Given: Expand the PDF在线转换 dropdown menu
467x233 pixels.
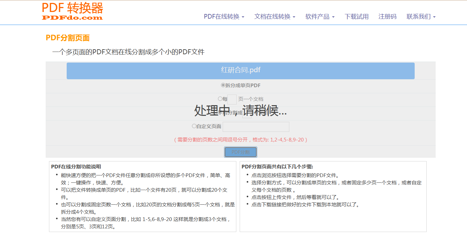Looking at the screenshot, I should pyautogui.click(x=224, y=17).
